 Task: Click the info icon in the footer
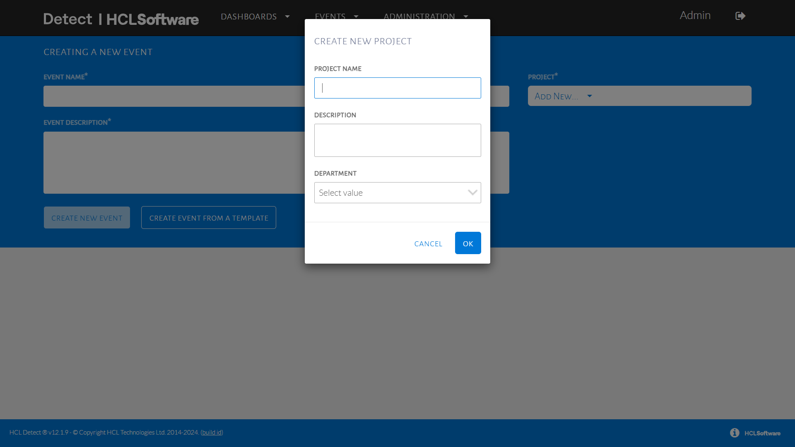pyautogui.click(x=735, y=433)
